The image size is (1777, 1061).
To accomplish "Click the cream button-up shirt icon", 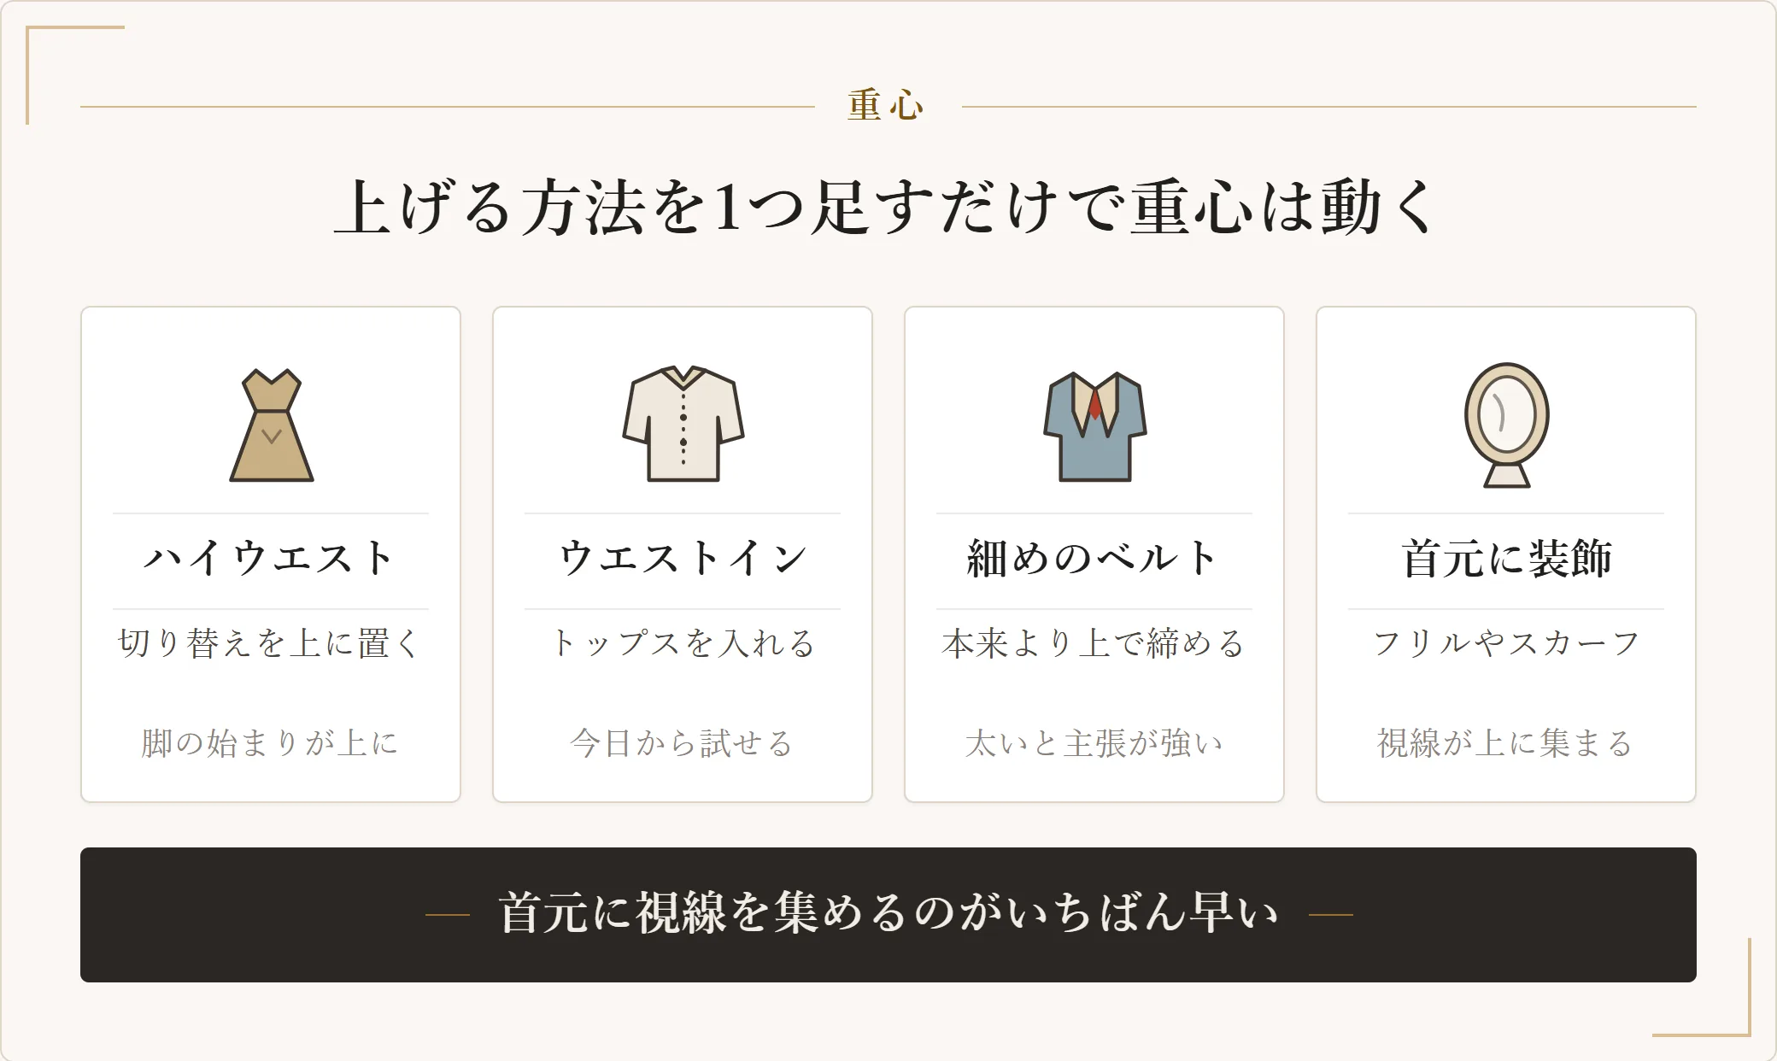I will pyautogui.click(x=683, y=425).
